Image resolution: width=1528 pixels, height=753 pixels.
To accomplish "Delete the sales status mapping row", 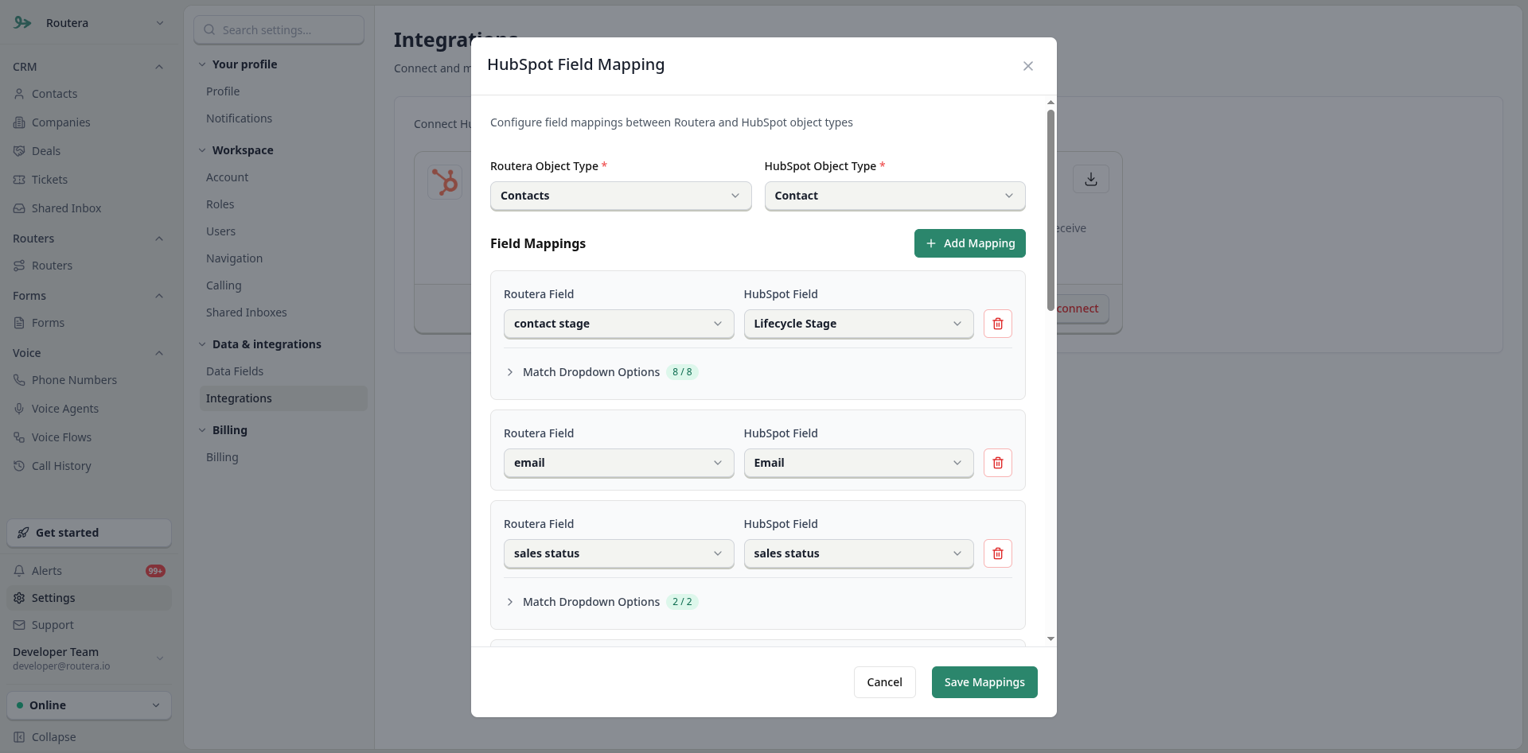I will click(x=998, y=553).
